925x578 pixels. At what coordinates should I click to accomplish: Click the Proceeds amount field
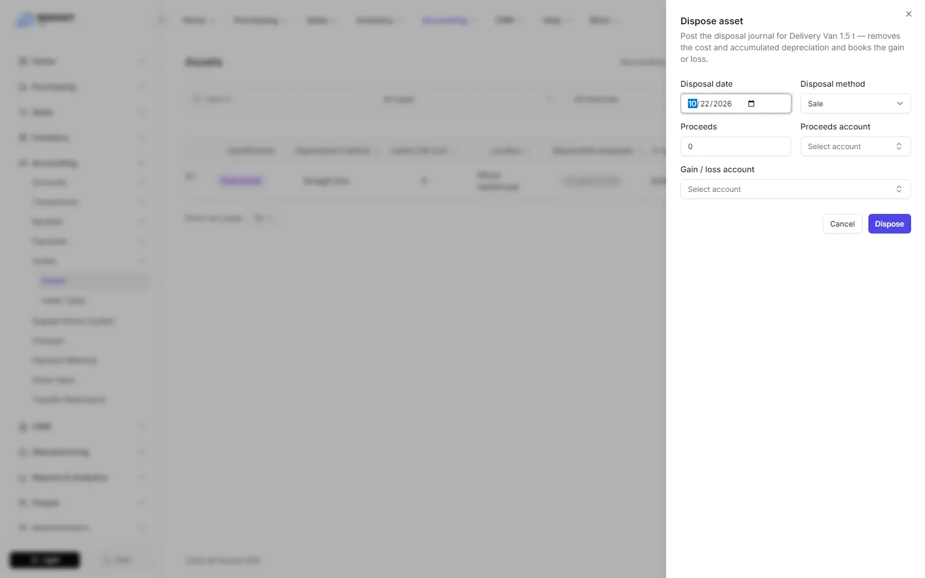click(735, 146)
